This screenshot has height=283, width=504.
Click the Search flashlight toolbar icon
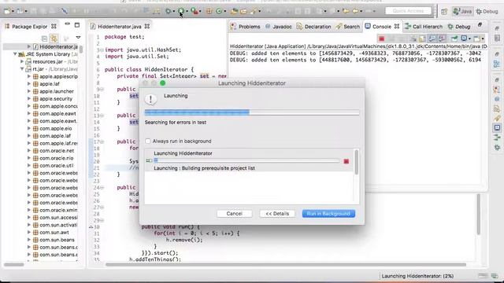point(254,11)
